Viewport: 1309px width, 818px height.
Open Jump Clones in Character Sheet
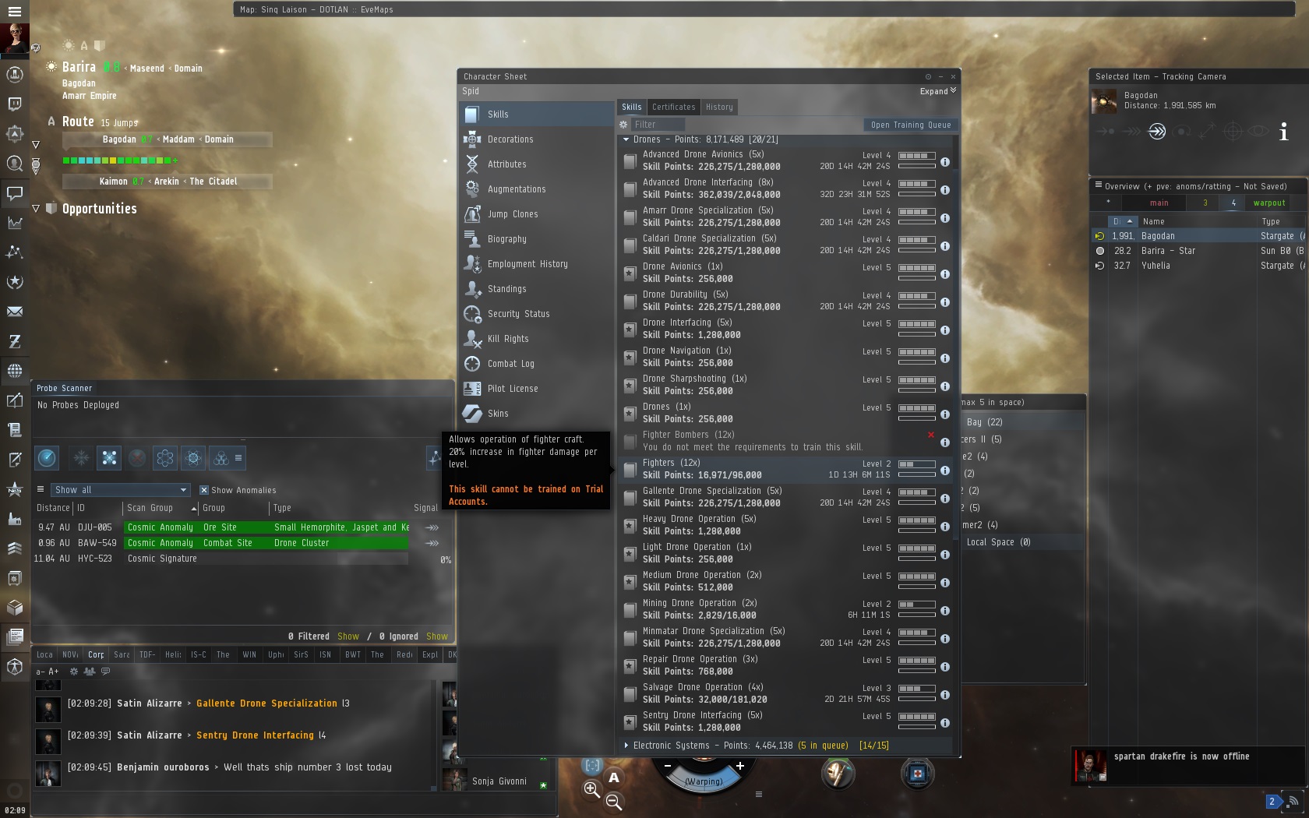point(537,214)
